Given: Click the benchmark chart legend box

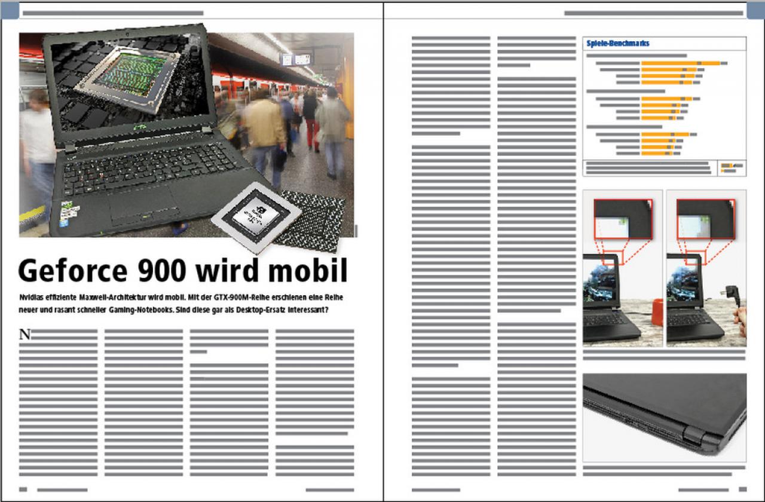Looking at the screenshot, I should coord(732,168).
